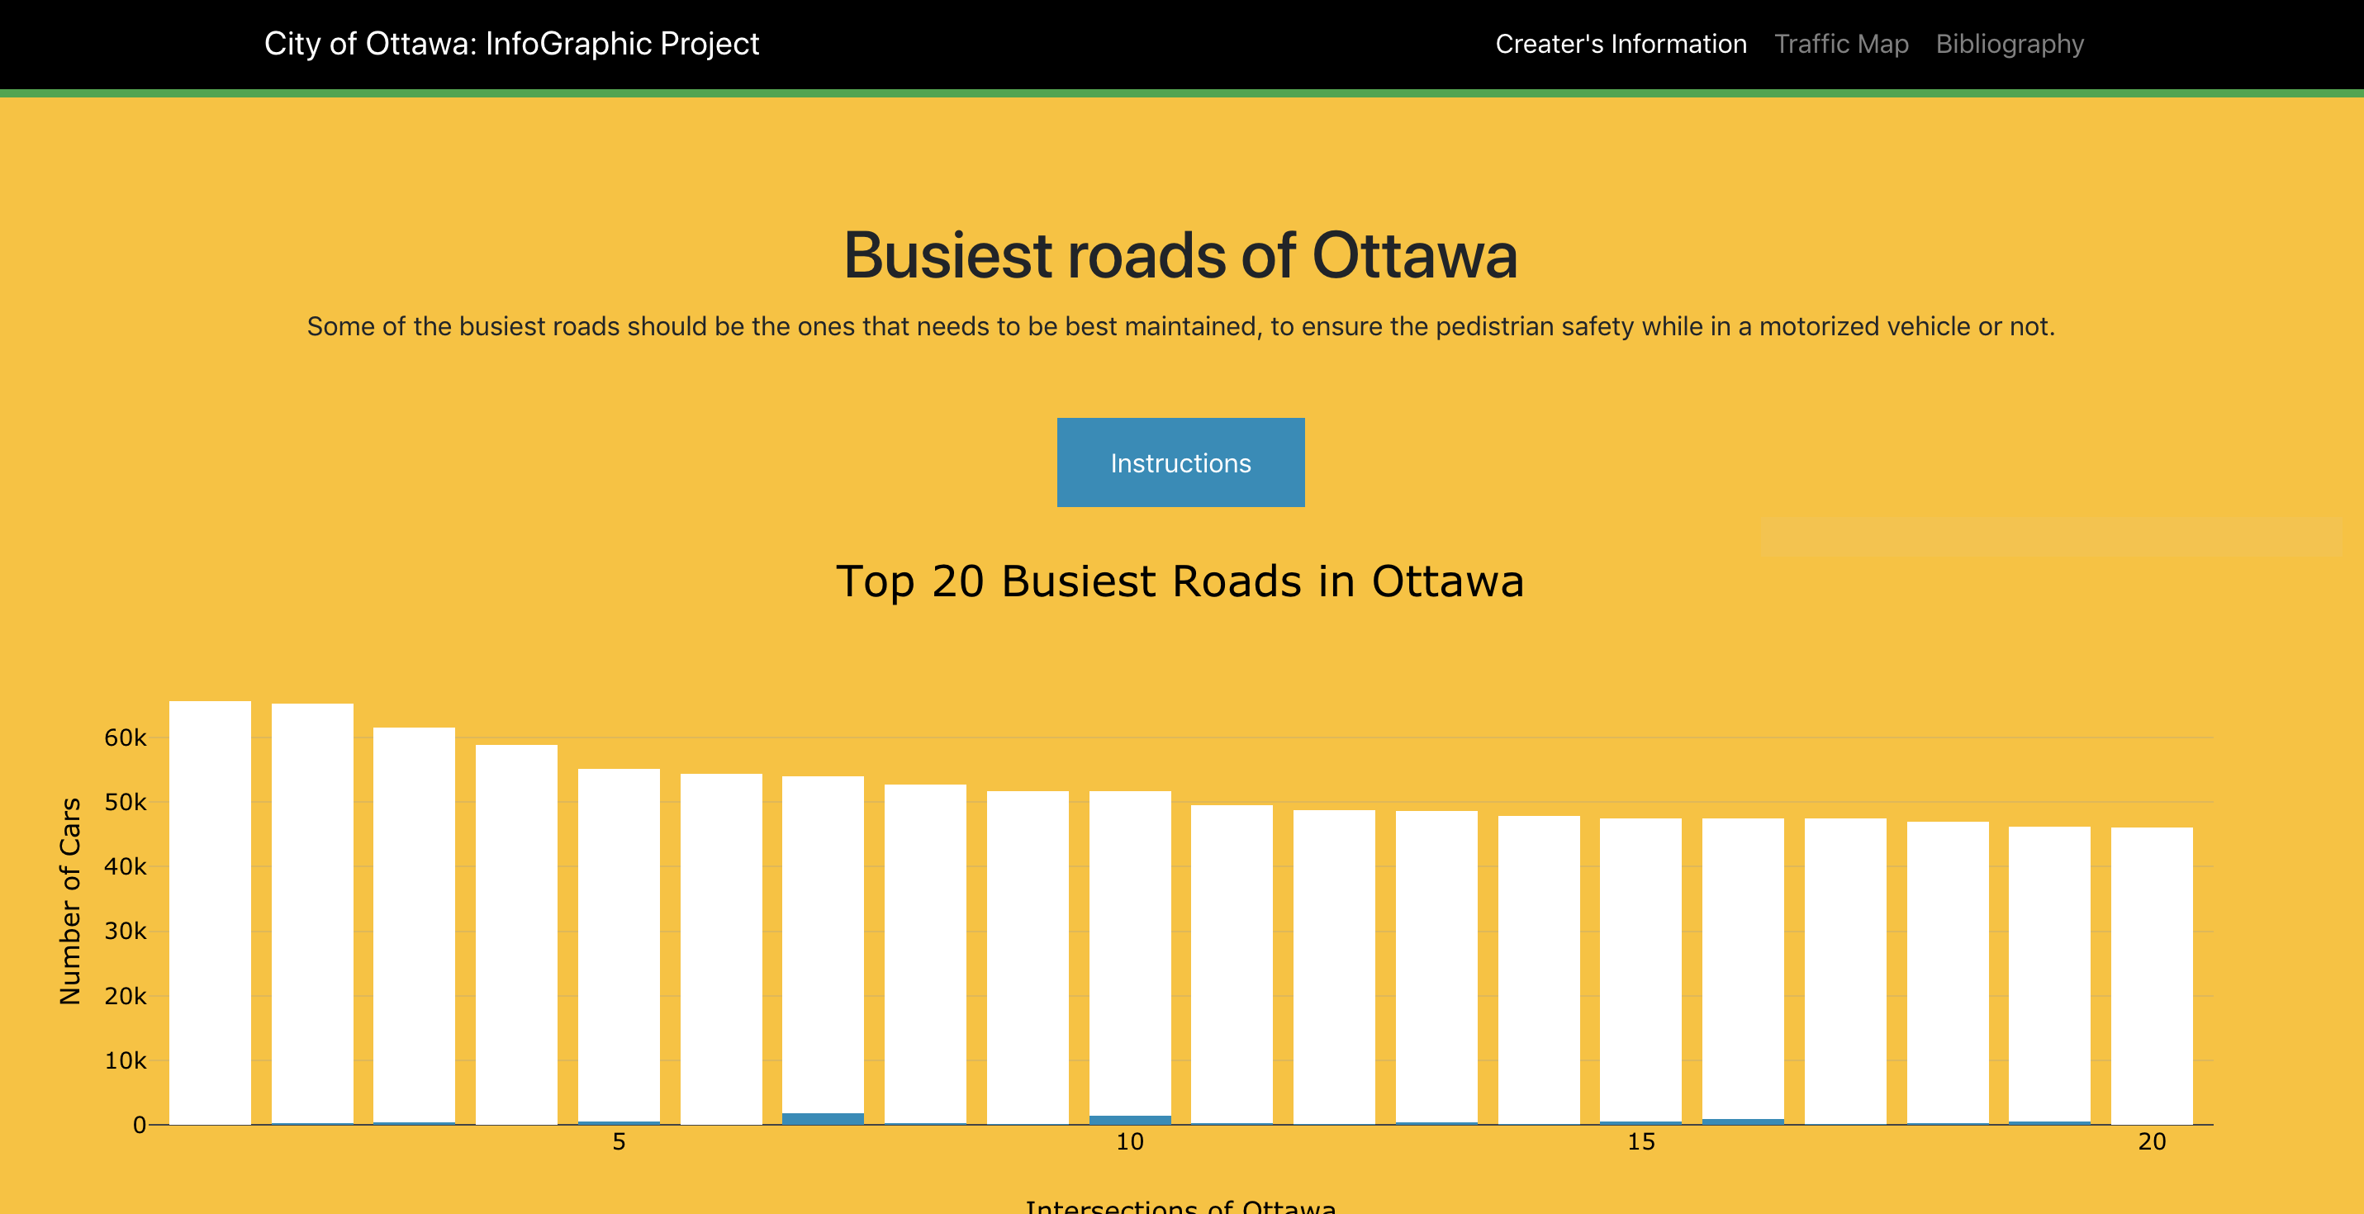
Task: Open the Bibliography nav link
Action: click(2009, 44)
